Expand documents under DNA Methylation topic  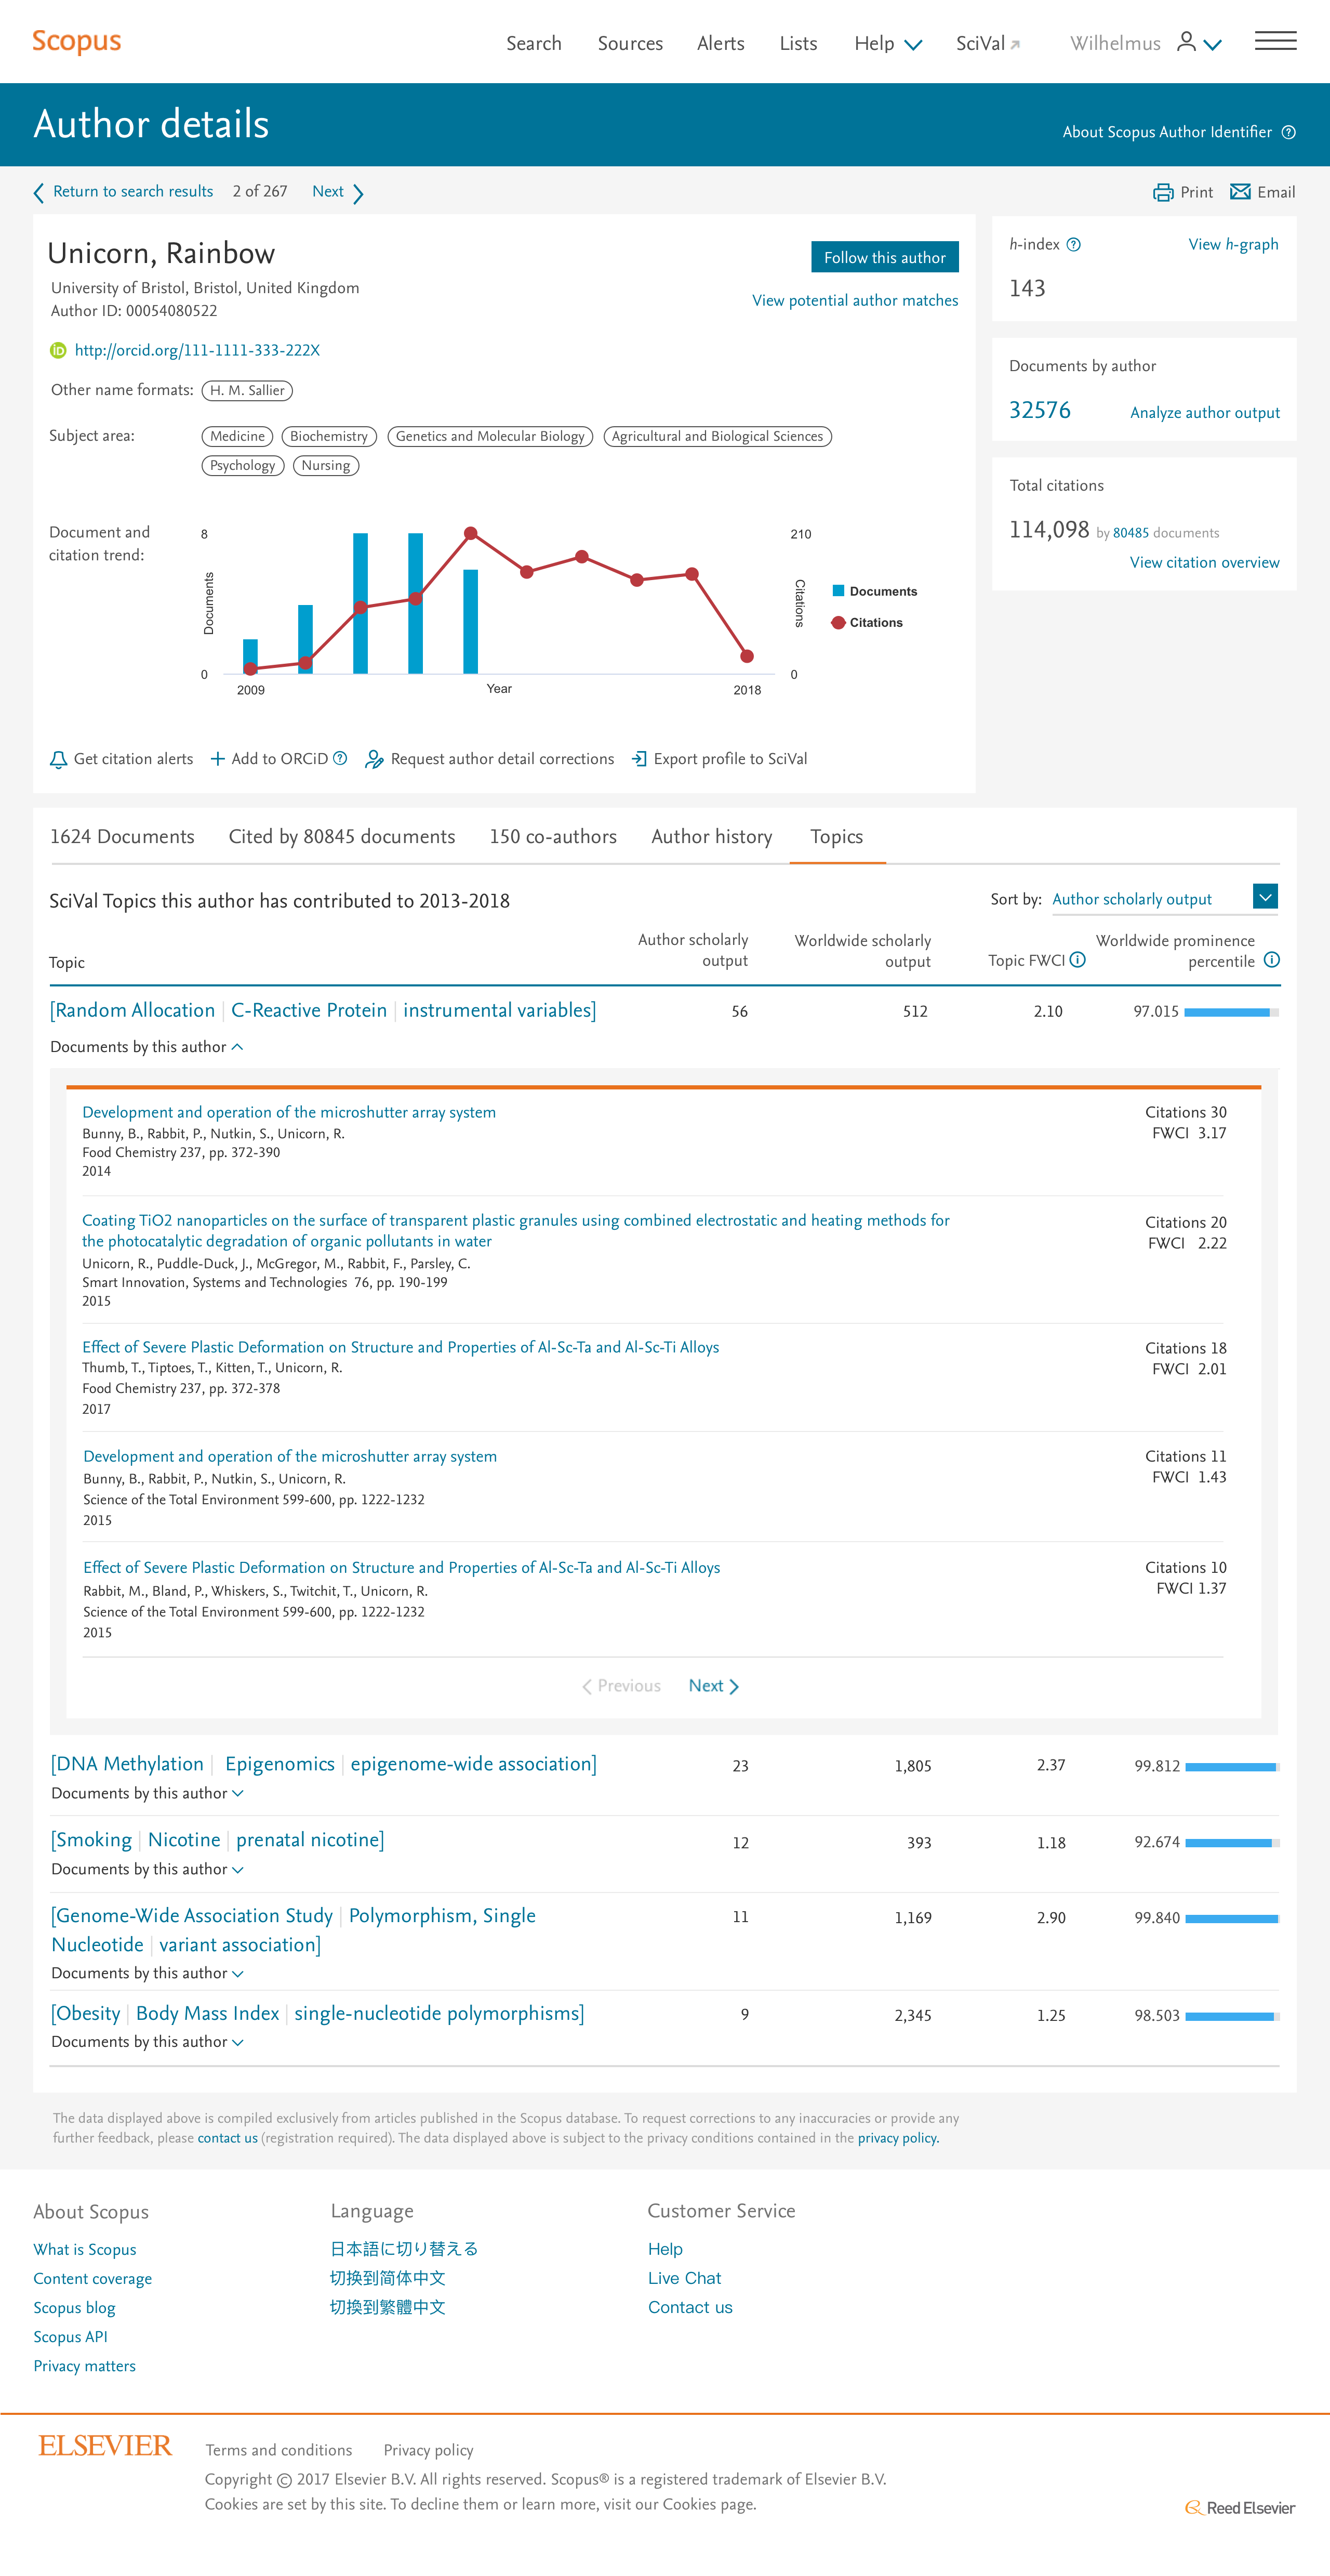[148, 1793]
